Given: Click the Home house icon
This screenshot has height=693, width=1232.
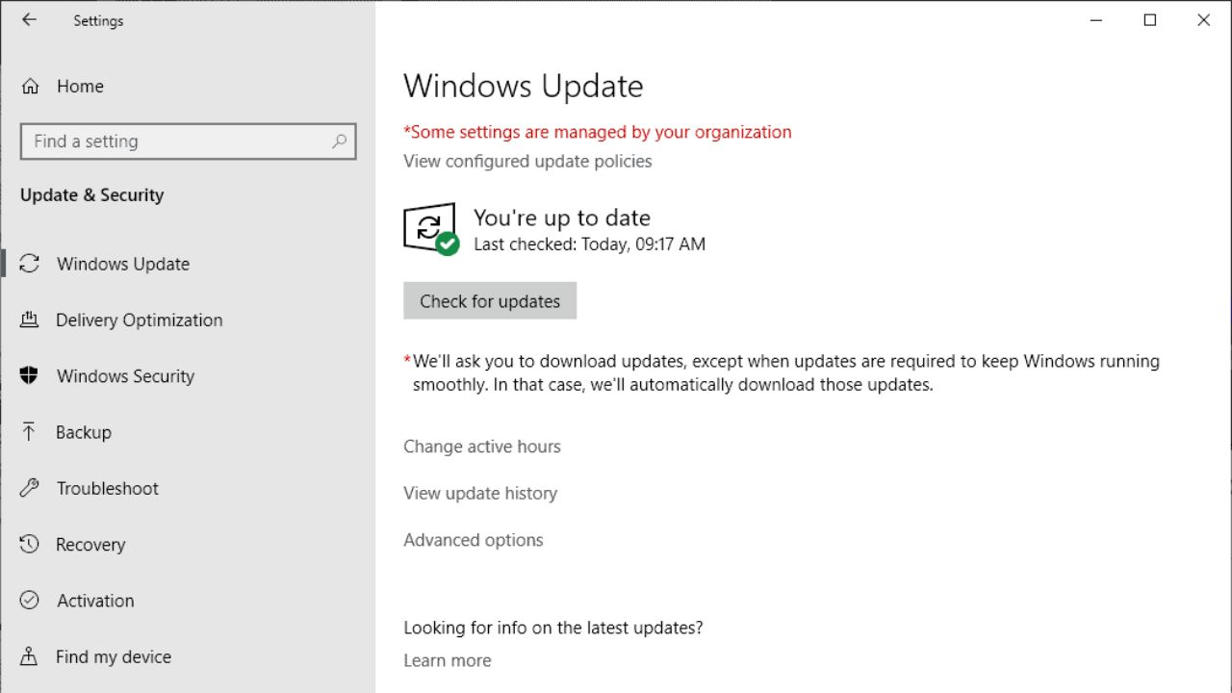Looking at the screenshot, I should [30, 87].
